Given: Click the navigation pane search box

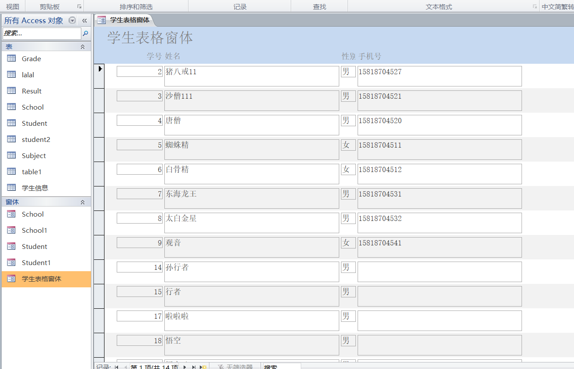Looking at the screenshot, I should tap(42, 34).
